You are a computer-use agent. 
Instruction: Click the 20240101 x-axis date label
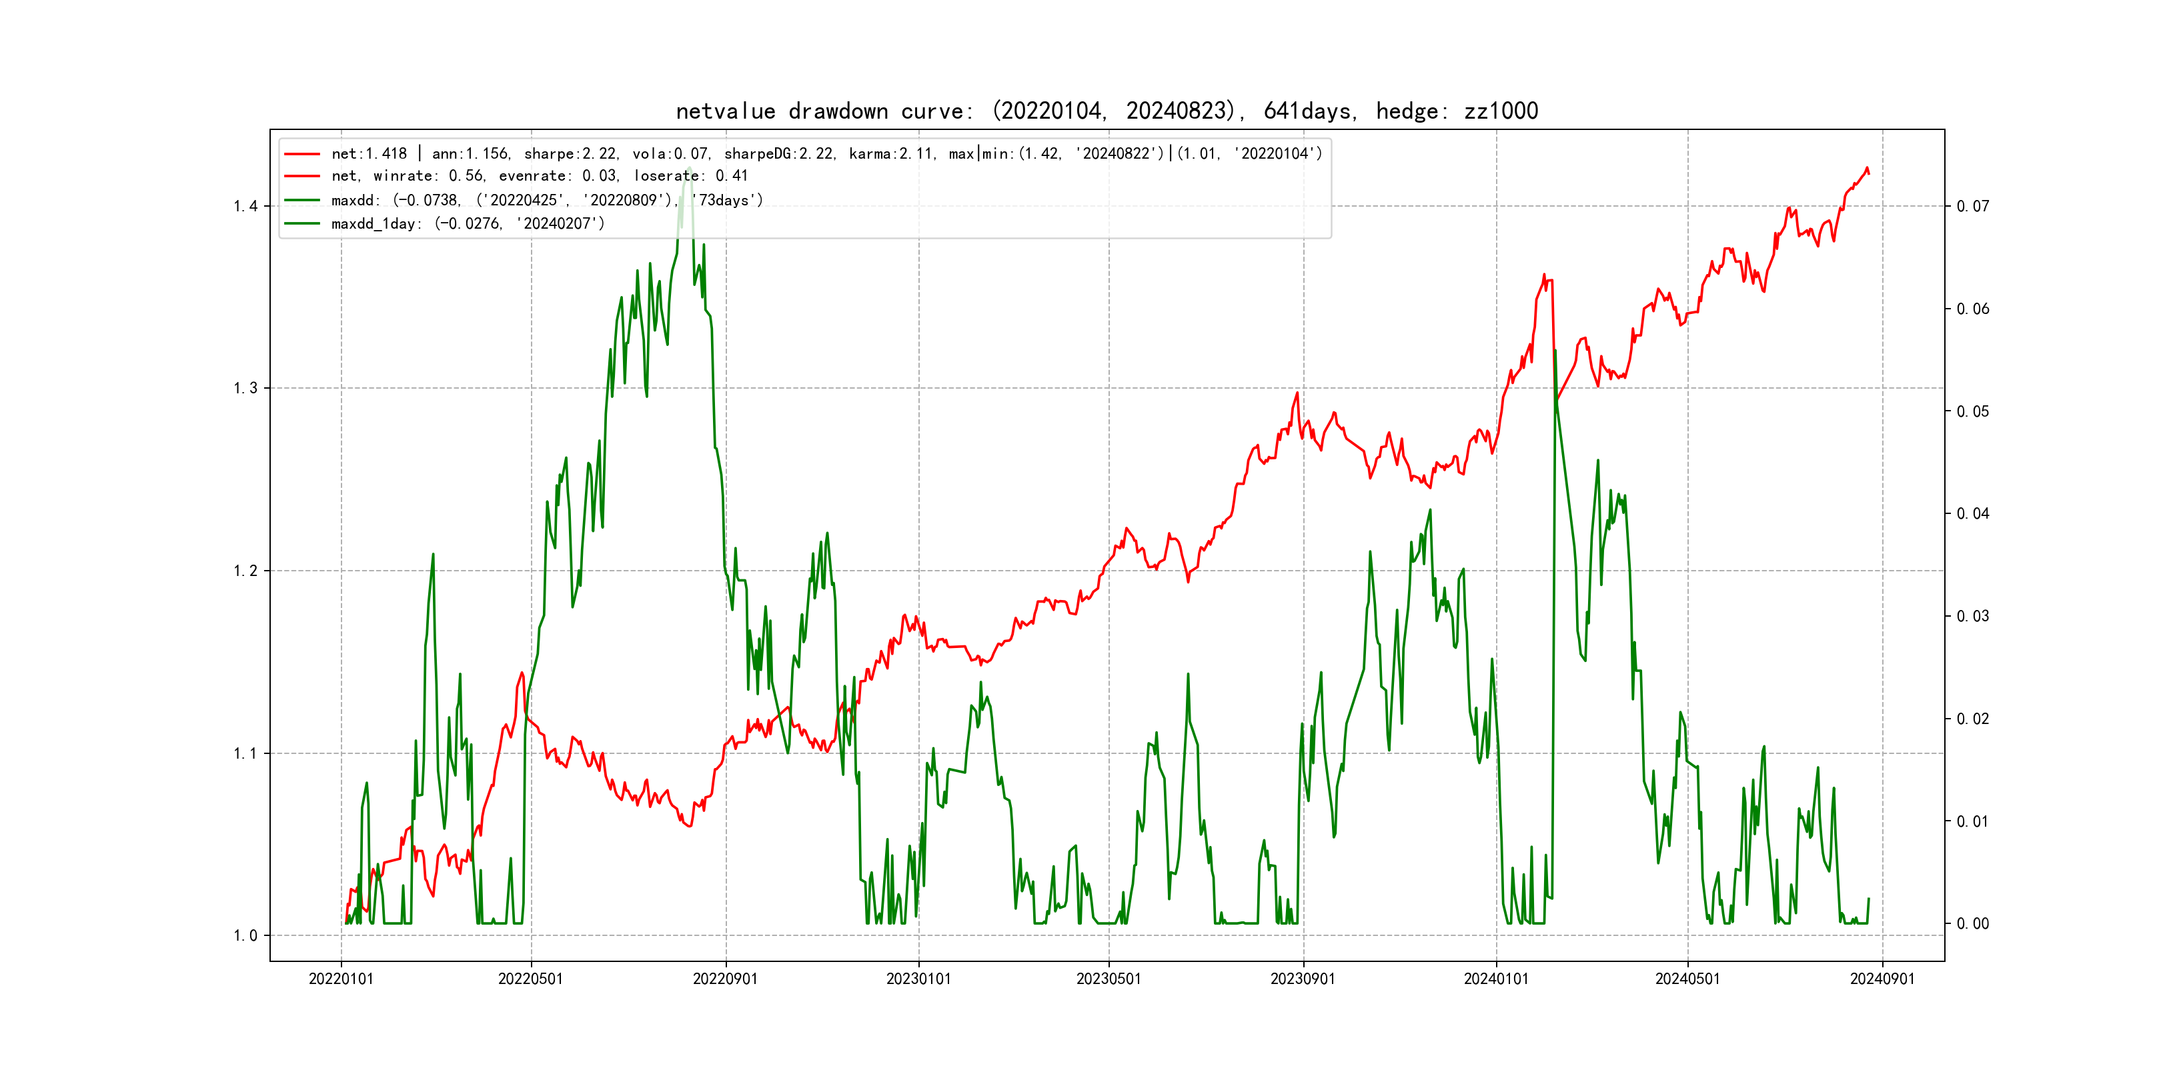tap(1496, 979)
